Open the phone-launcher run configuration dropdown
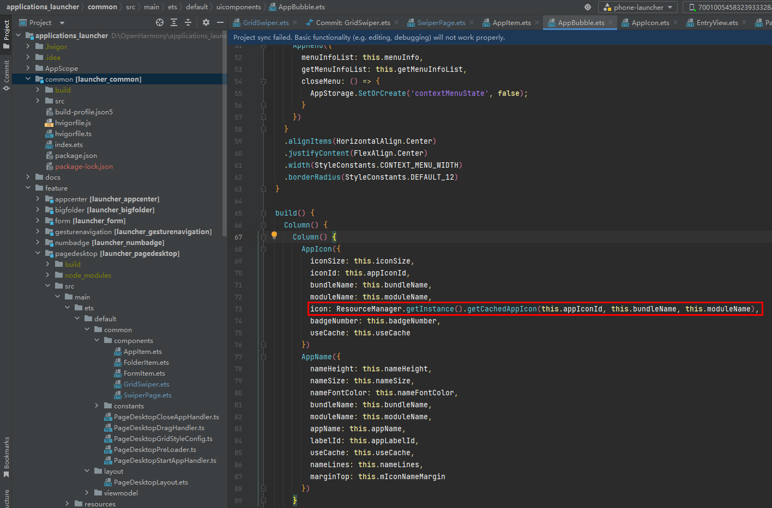The image size is (772, 508). [x=638, y=7]
